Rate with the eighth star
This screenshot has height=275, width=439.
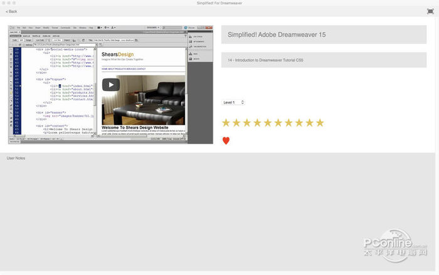pos(299,123)
